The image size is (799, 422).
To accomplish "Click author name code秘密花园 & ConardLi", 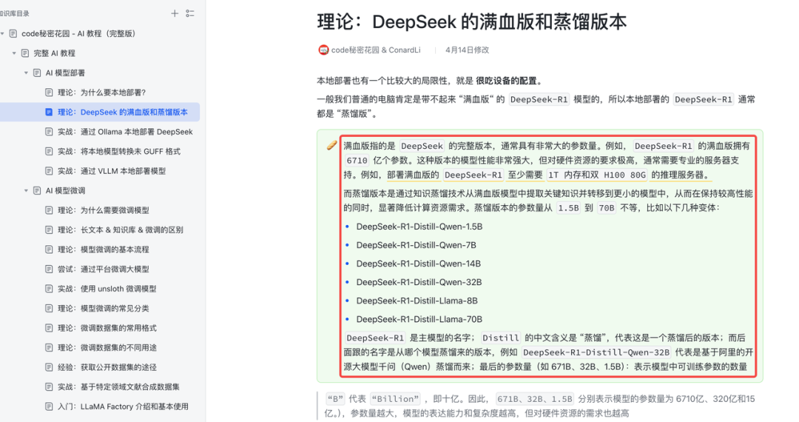I will [376, 50].
